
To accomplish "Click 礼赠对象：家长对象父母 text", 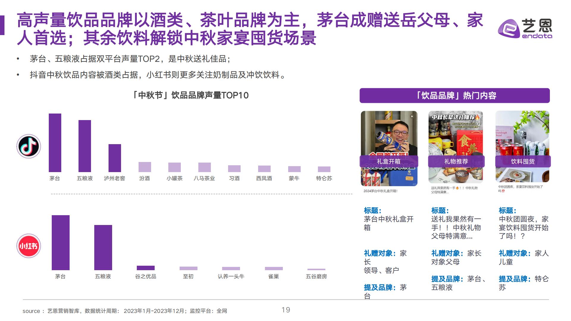I will pos(456,258).
